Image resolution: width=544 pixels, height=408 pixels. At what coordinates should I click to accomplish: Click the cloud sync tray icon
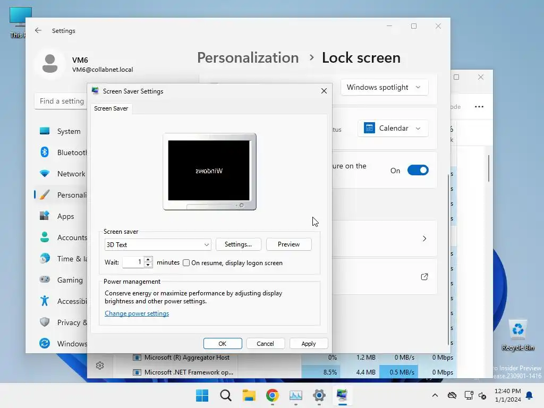click(x=452, y=395)
